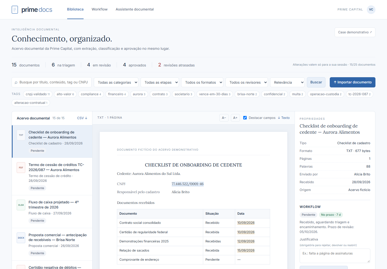387x269 pixels.
Task: Filter by the multa tag
Action: 298,94
